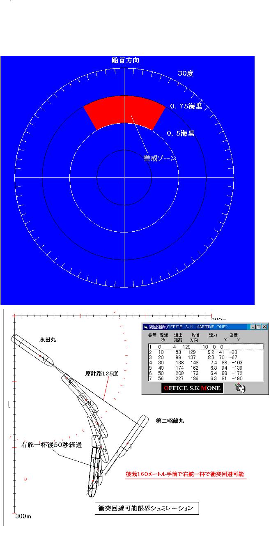This screenshot has width=278, height=534.
Task: Click the 第二昭鶴丸 ship label
Action: click(x=170, y=421)
